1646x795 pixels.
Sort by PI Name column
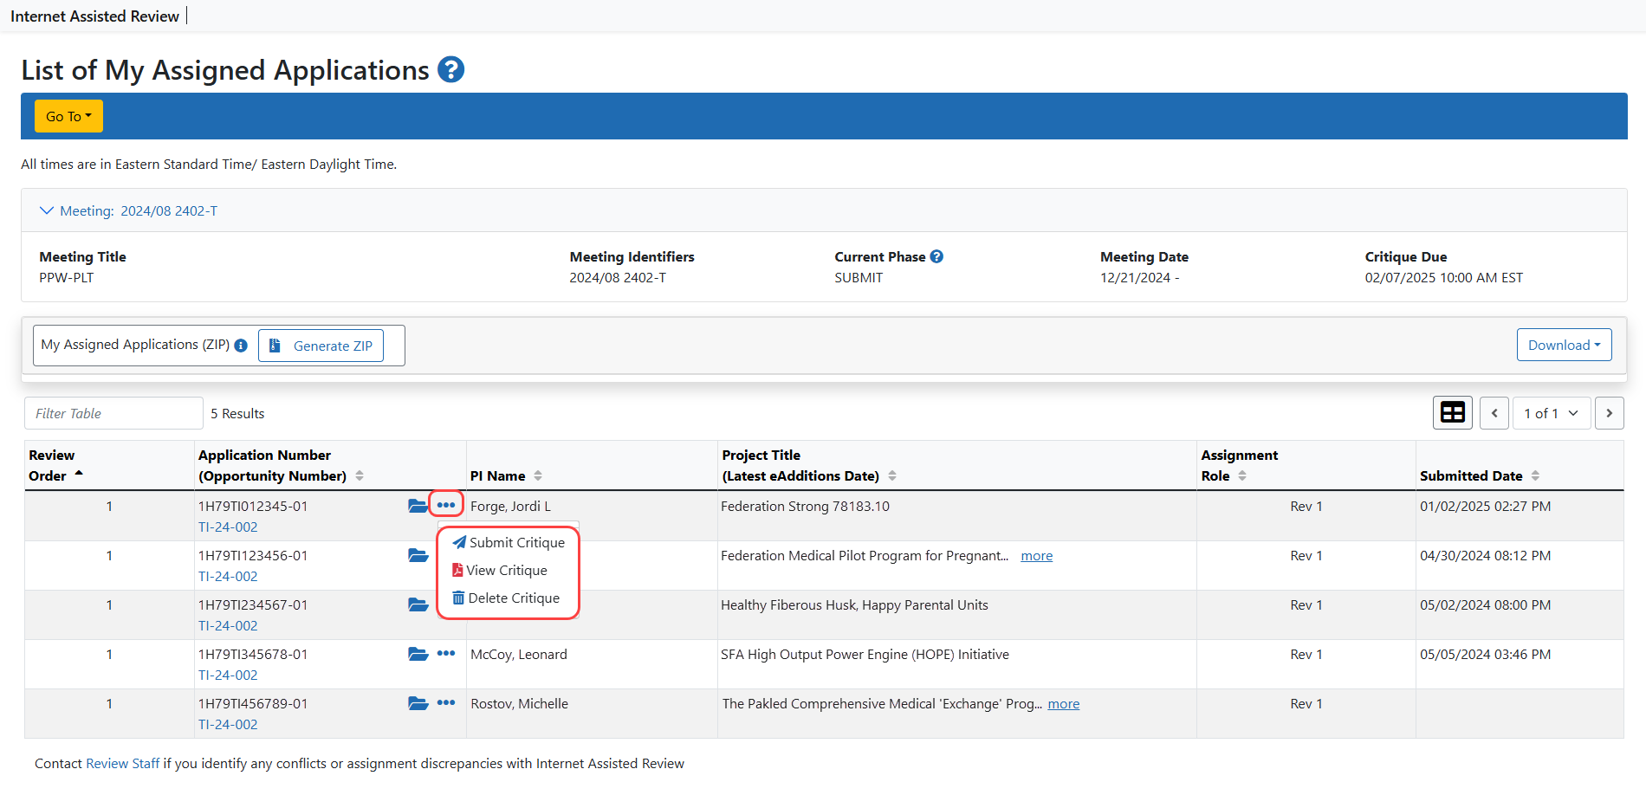tap(538, 475)
